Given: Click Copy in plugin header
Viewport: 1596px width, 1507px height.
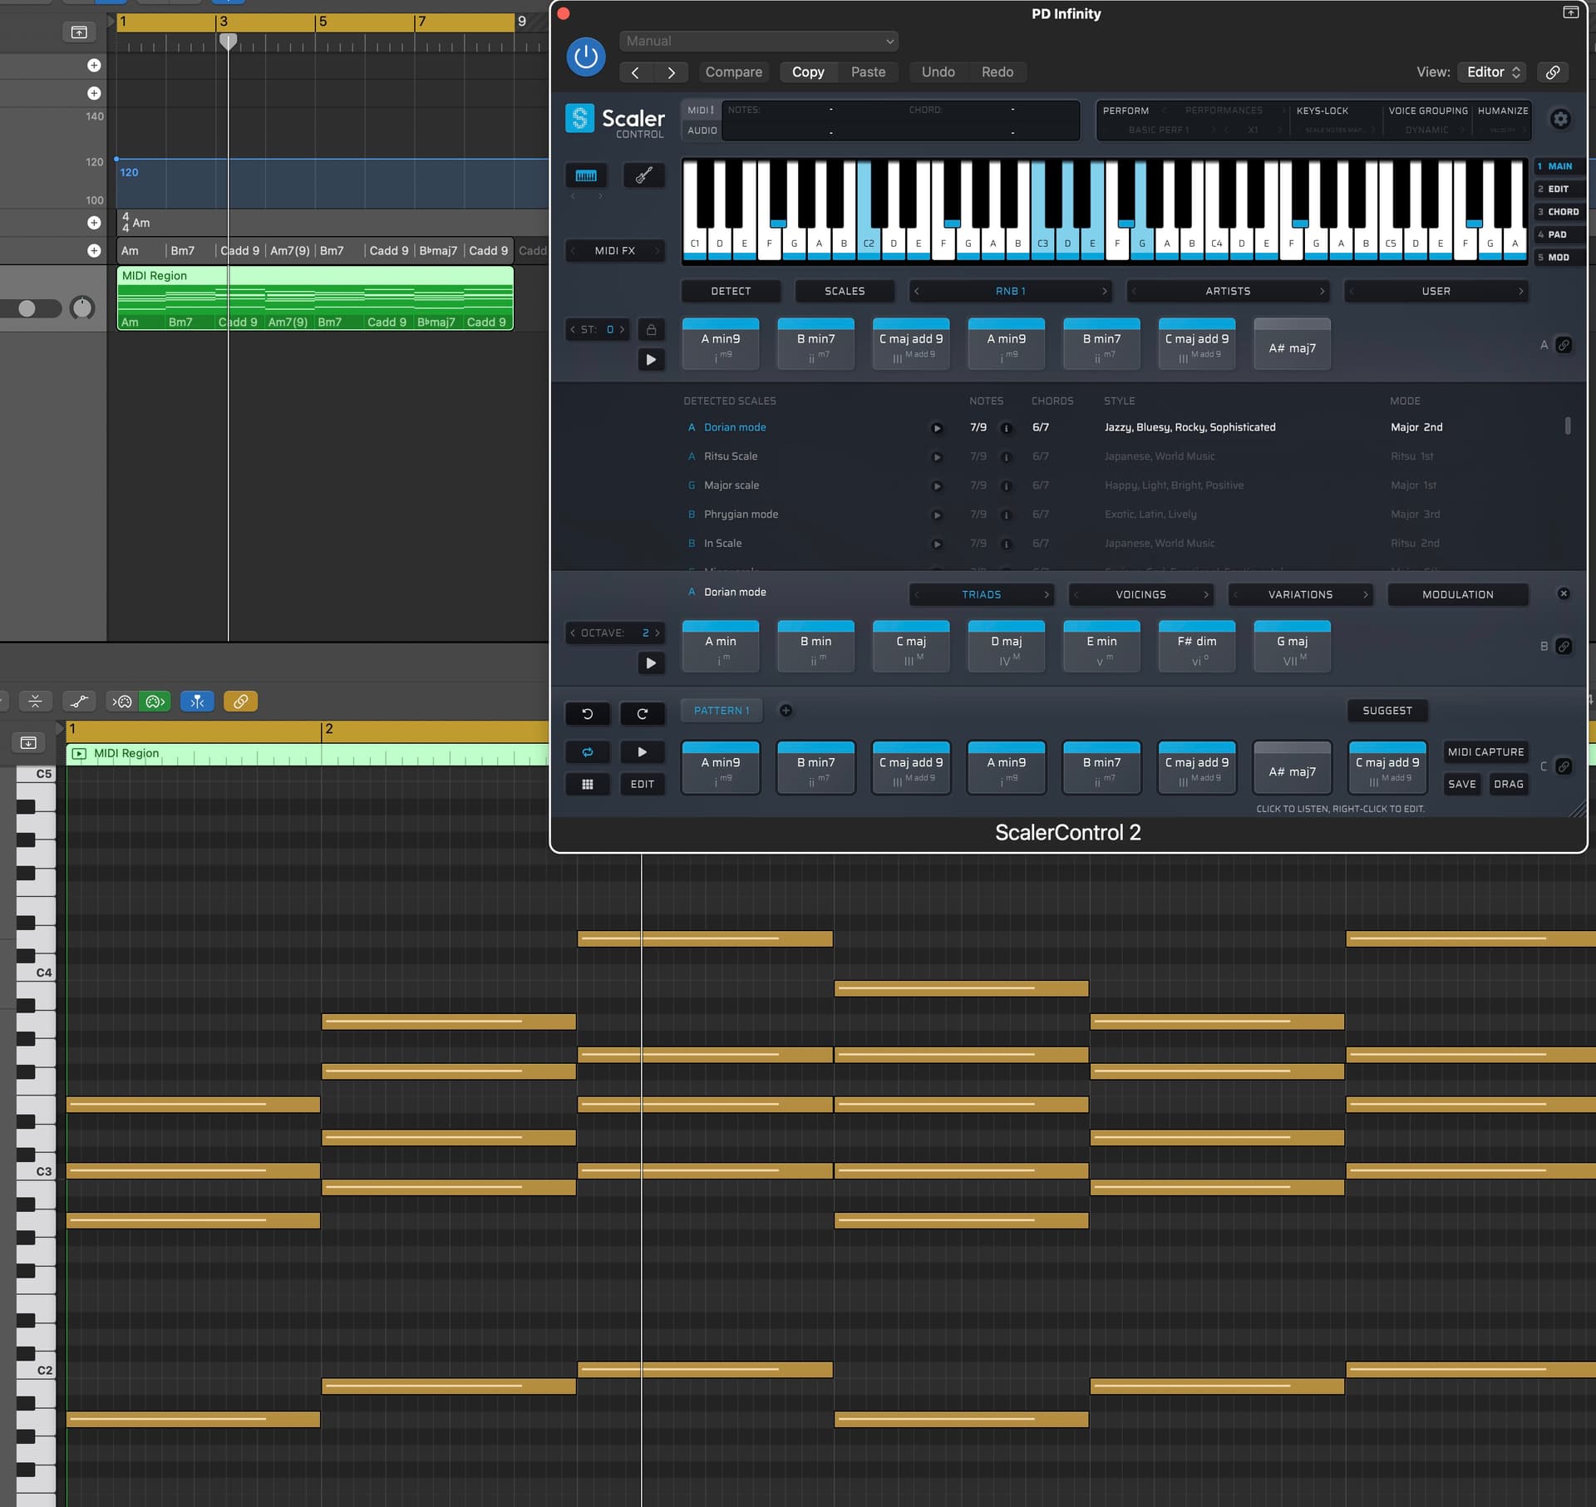Looking at the screenshot, I should point(808,72).
